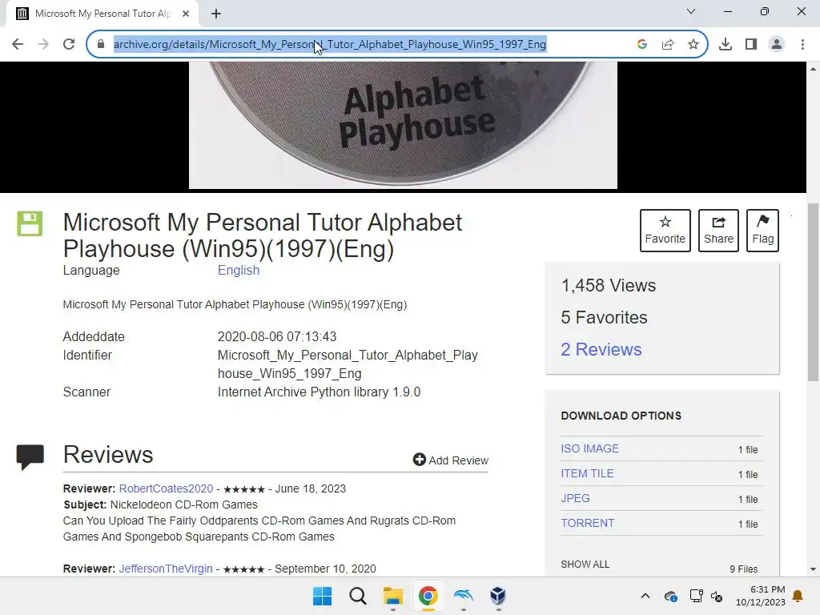The width and height of the screenshot is (820, 615).
Task: Toggle the Chrome side panel icon
Action: click(751, 44)
